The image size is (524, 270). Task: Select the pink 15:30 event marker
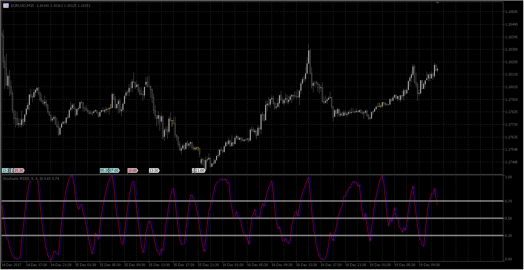tap(19, 170)
